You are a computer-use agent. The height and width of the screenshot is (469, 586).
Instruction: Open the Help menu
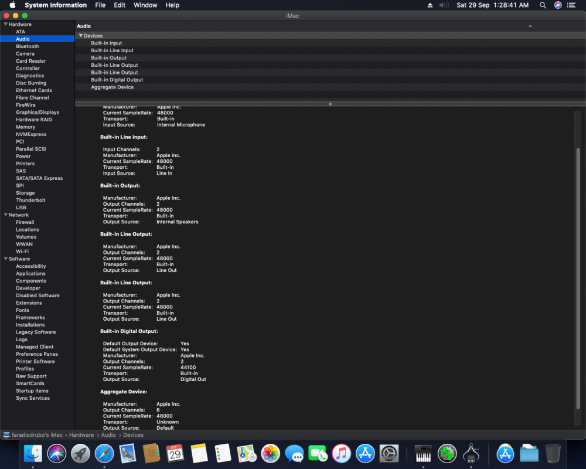[x=172, y=5]
